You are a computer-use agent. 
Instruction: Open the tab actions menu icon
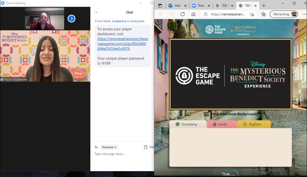coord(160,6)
